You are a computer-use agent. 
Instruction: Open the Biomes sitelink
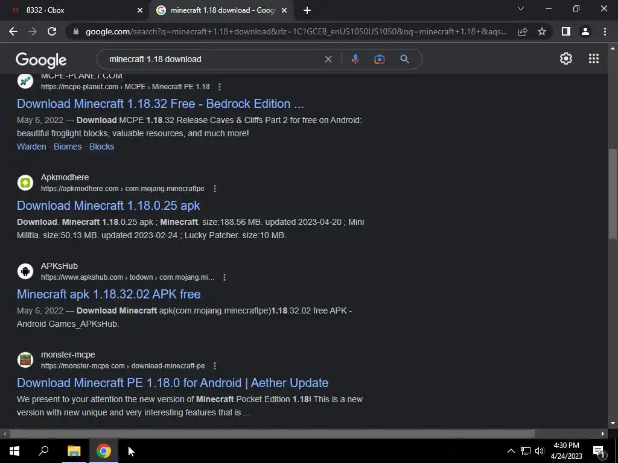[x=68, y=146]
